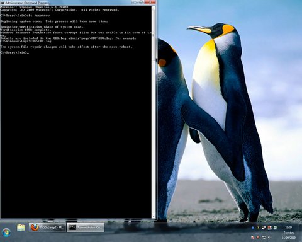The width and height of the screenshot is (302, 242).
Task: Click the red and white square tray icon
Action: (270, 228)
